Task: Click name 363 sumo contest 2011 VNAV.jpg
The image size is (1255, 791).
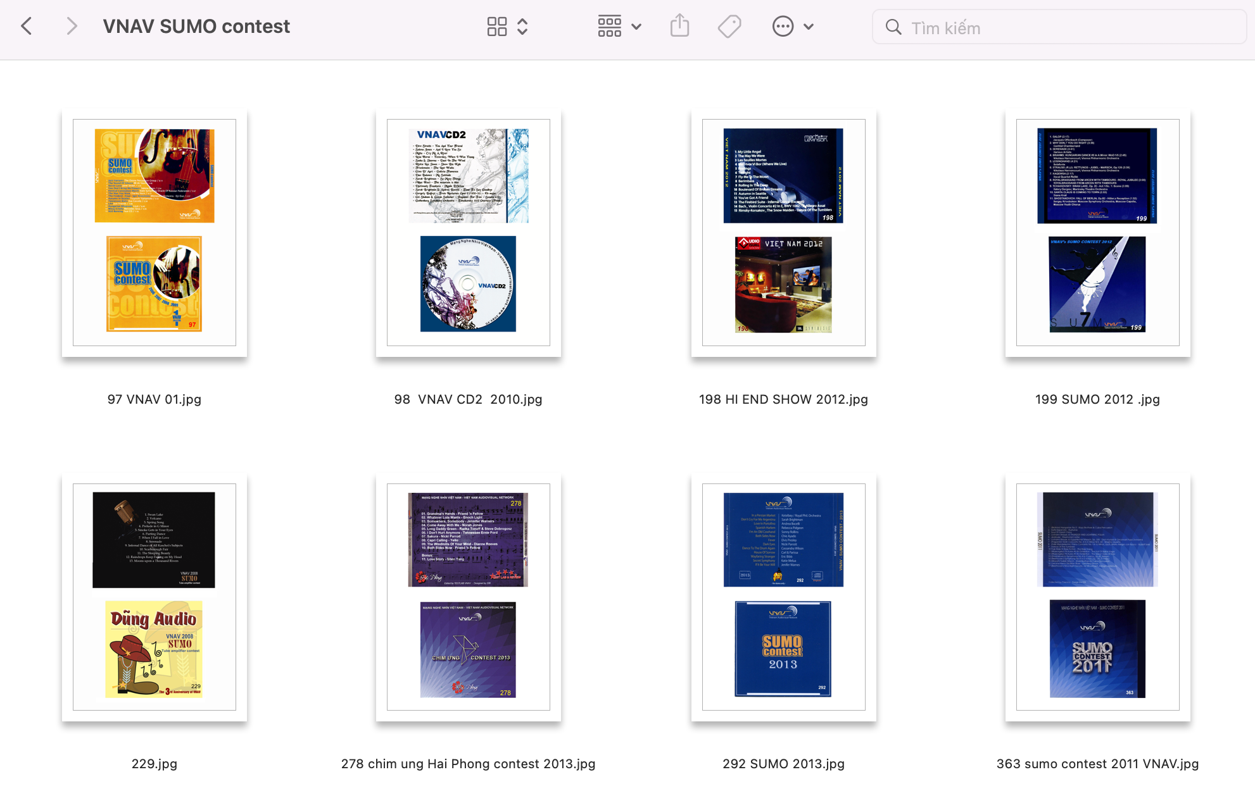Action: [1098, 764]
